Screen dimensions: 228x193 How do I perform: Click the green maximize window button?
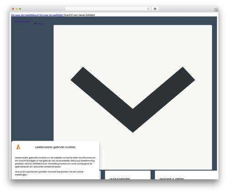point(20,9)
